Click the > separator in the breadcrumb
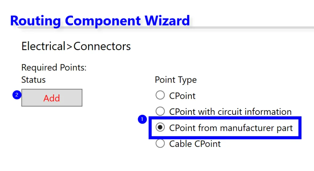Viewport: 314px width, 171px height. 69,47
